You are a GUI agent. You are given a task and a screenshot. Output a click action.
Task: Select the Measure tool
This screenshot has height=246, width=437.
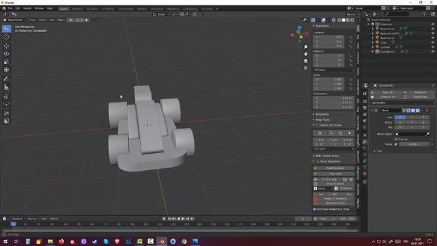pyautogui.click(x=6, y=87)
